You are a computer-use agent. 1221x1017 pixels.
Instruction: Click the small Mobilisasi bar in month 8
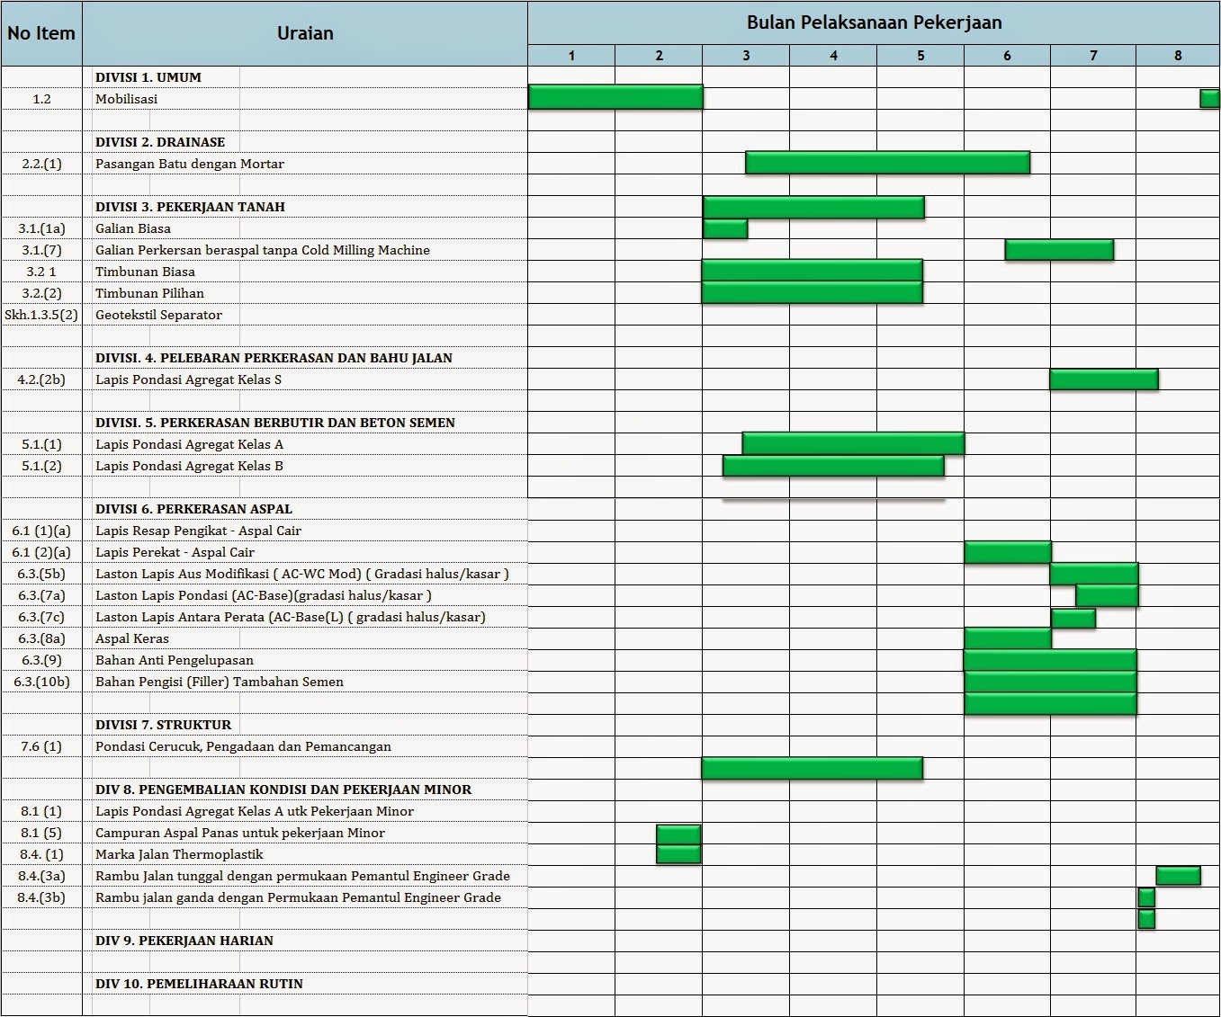(1209, 98)
